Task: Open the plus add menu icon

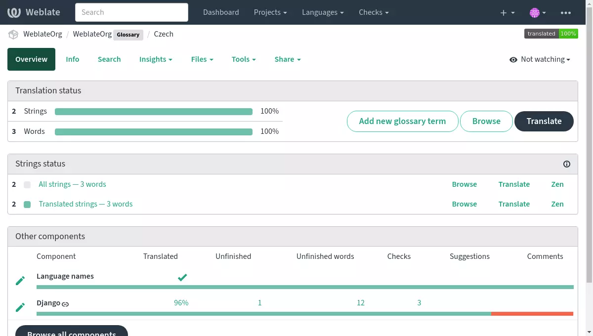Action: pyautogui.click(x=508, y=12)
